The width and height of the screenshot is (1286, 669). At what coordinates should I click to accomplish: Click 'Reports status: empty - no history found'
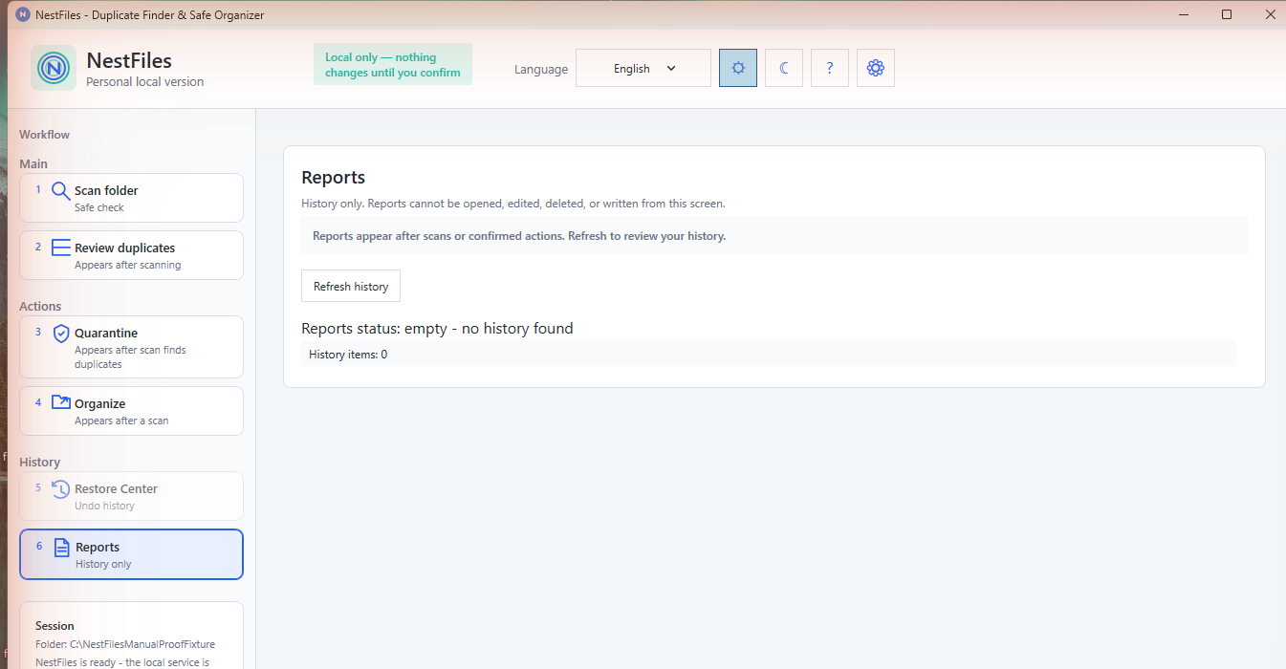(437, 329)
